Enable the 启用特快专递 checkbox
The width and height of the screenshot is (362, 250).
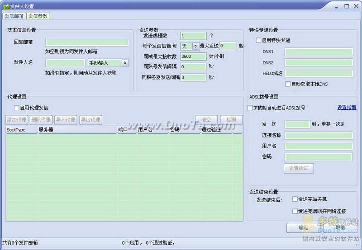point(258,40)
